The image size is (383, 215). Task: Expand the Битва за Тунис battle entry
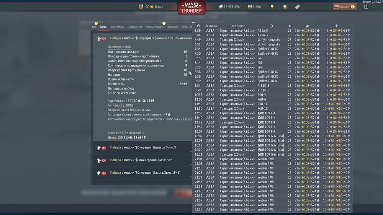(x=142, y=148)
